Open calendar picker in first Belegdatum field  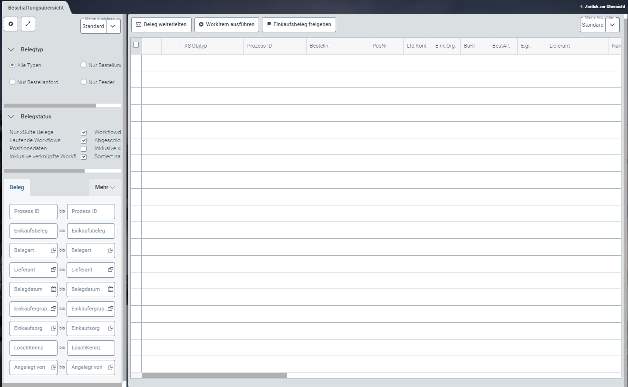(53, 289)
